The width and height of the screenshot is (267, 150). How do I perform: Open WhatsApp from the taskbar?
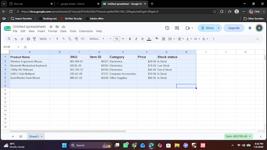(126, 145)
